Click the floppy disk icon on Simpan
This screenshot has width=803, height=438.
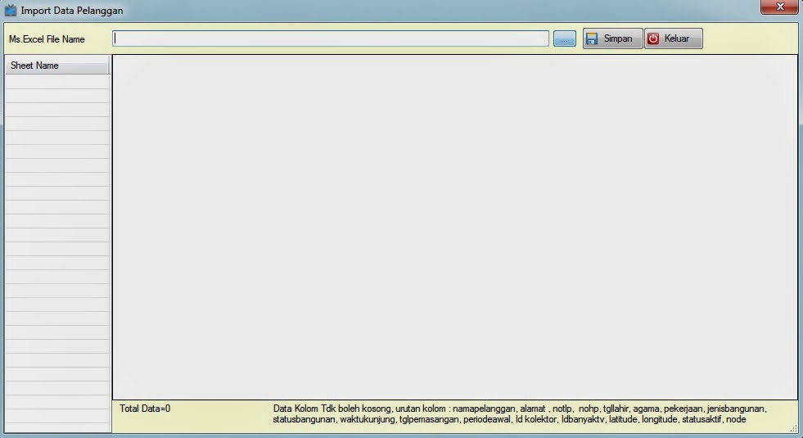(592, 39)
